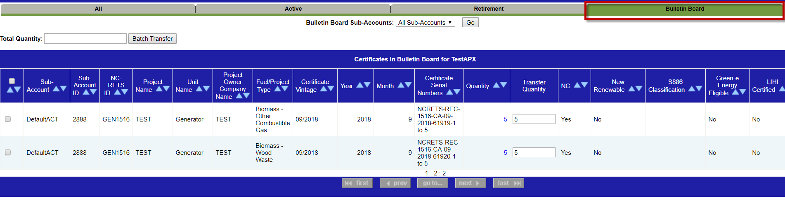Switch to the Active tab
The image size is (785, 203).
click(x=293, y=9)
